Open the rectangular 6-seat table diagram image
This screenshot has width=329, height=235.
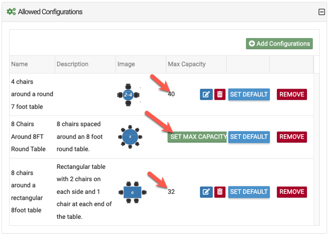pyautogui.click(x=132, y=192)
